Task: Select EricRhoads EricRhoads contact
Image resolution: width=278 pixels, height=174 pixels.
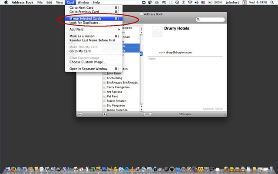Action: point(122,83)
